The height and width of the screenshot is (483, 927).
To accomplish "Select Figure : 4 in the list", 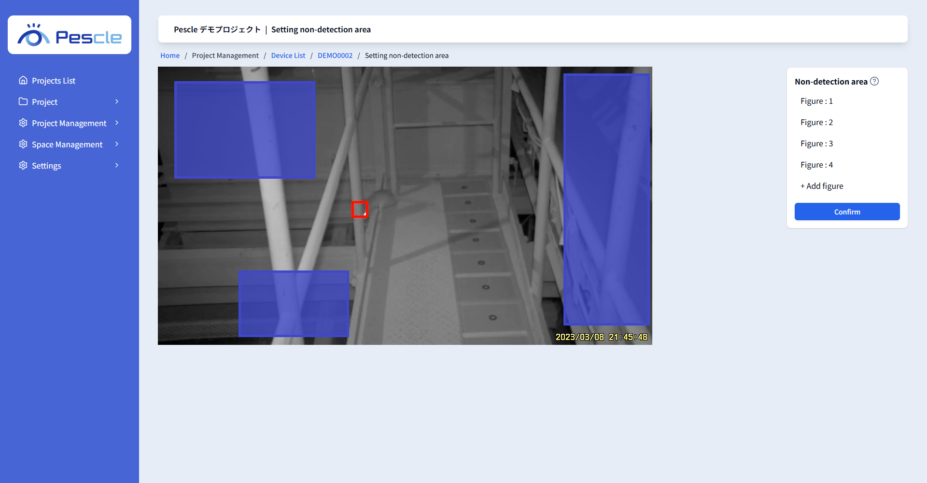I will (x=816, y=165).
